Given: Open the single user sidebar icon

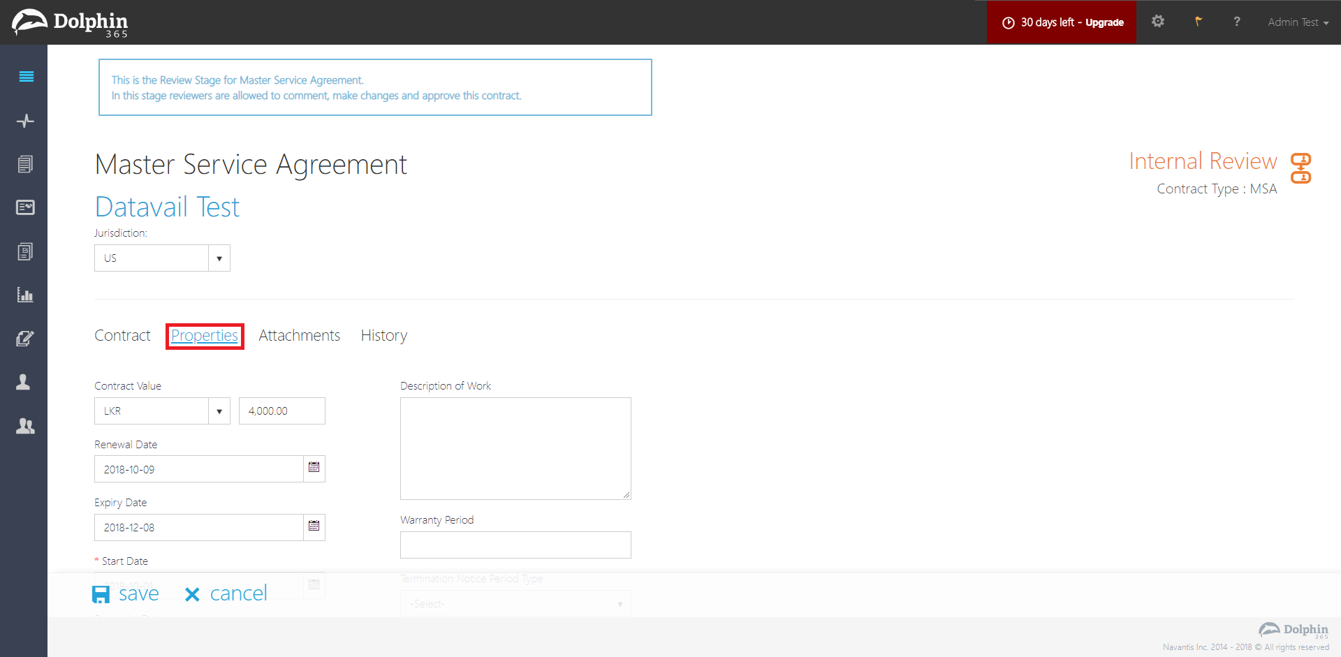Looking at the screenshot, I should click(23, 382).
